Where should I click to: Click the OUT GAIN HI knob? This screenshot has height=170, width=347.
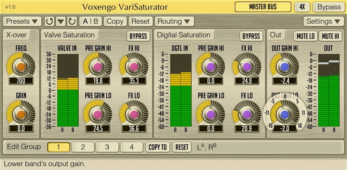pyautogui.click(x=285, y=67)
